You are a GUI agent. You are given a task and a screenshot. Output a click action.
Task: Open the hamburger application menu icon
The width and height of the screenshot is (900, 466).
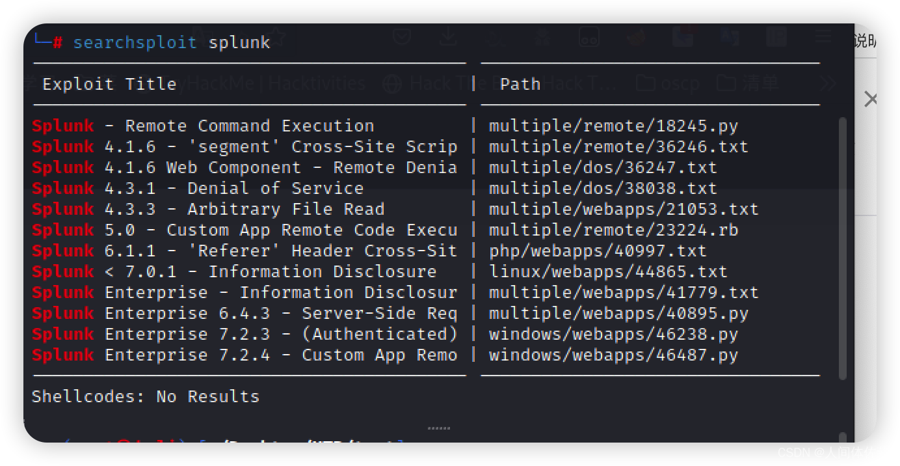point(823,37)
